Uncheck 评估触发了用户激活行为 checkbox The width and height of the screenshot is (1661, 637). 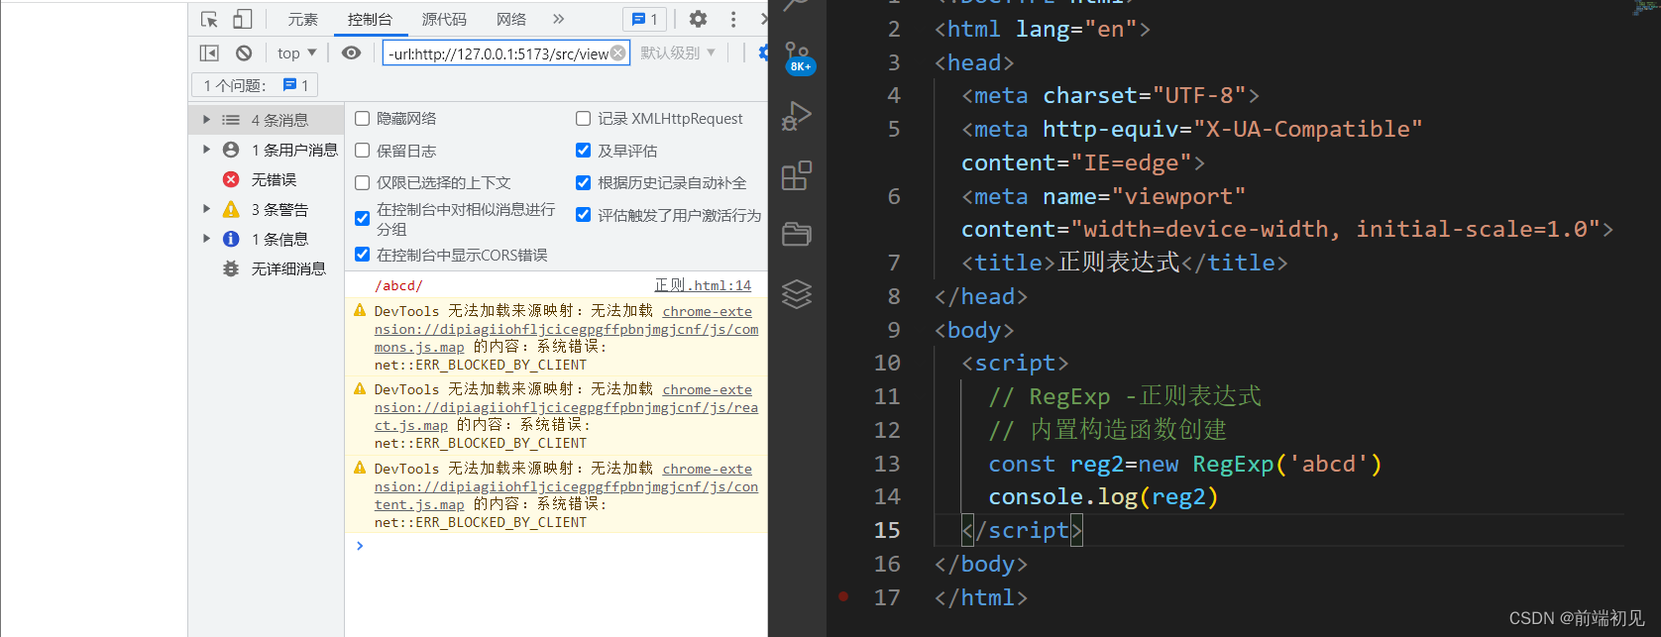click(x=584, y=215)
